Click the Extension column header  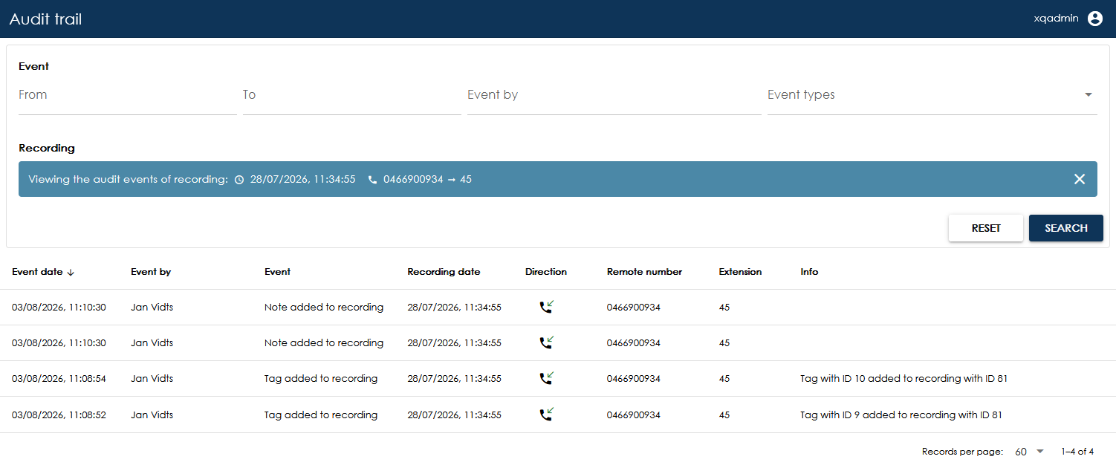pyautogui.click(x=740, y=272)
